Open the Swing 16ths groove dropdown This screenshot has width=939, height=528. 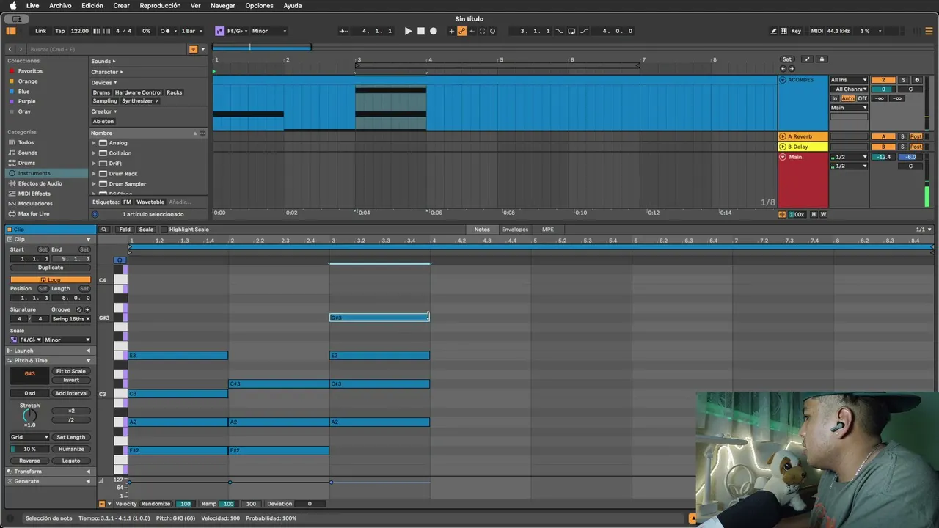click(x=71, y=319)
